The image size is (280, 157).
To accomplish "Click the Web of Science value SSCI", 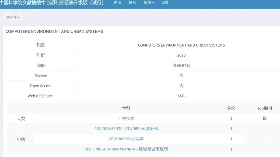I will coord(181,96).
